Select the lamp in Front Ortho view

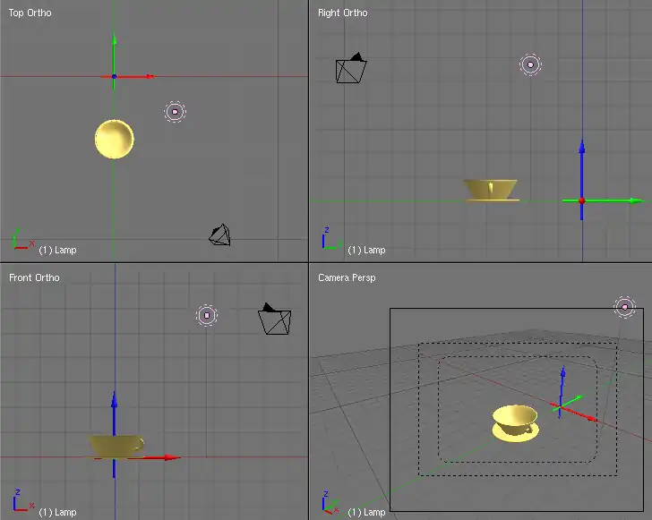coord(207,315)
